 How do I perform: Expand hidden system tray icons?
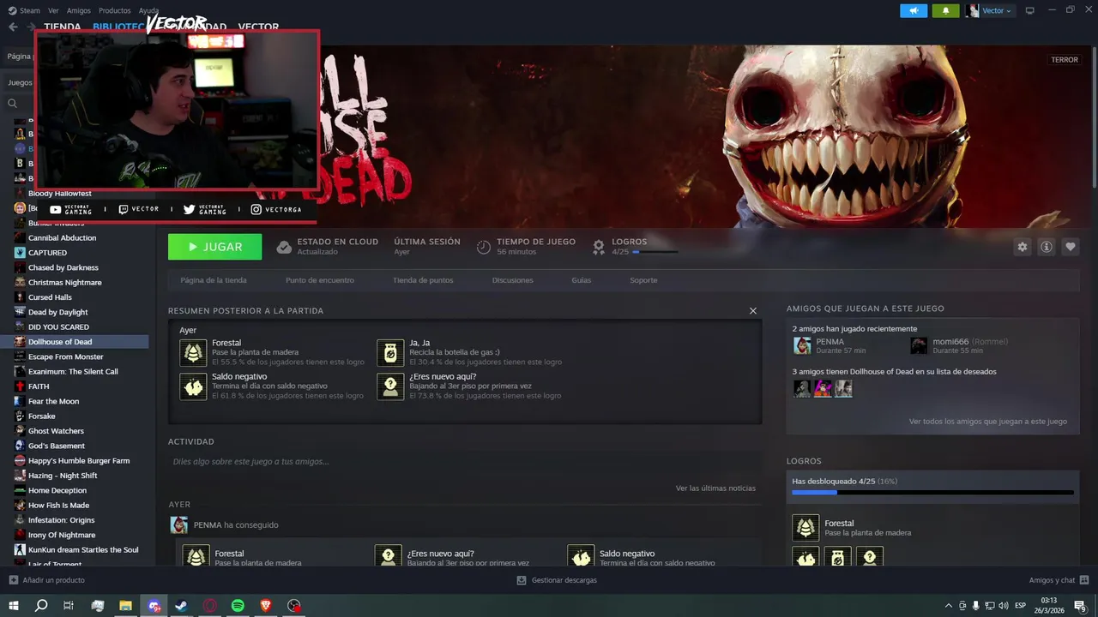pyautogui.click(x=948, y=606)
